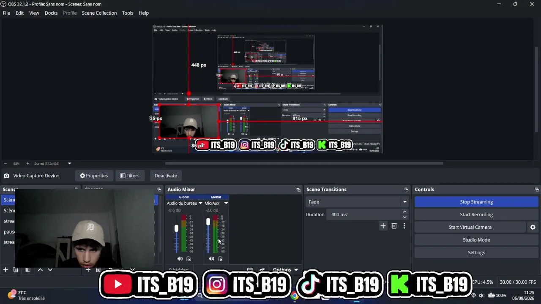Float the Scene Transitions dock
The image size is (541, 304).
[x=407, y=190]
